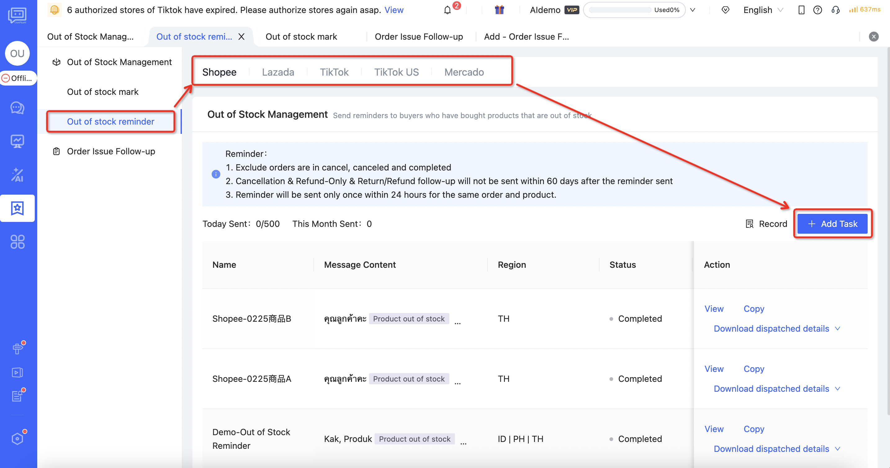Screen dimensions: 890x468
Task: Copy the Shopee-0225商品A task
Action: 753,369
